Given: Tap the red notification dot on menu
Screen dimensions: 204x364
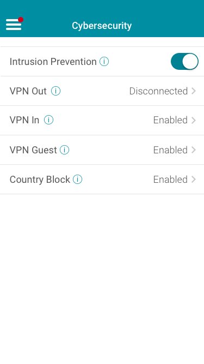Looking at the screenshot, I should [21, 20].
